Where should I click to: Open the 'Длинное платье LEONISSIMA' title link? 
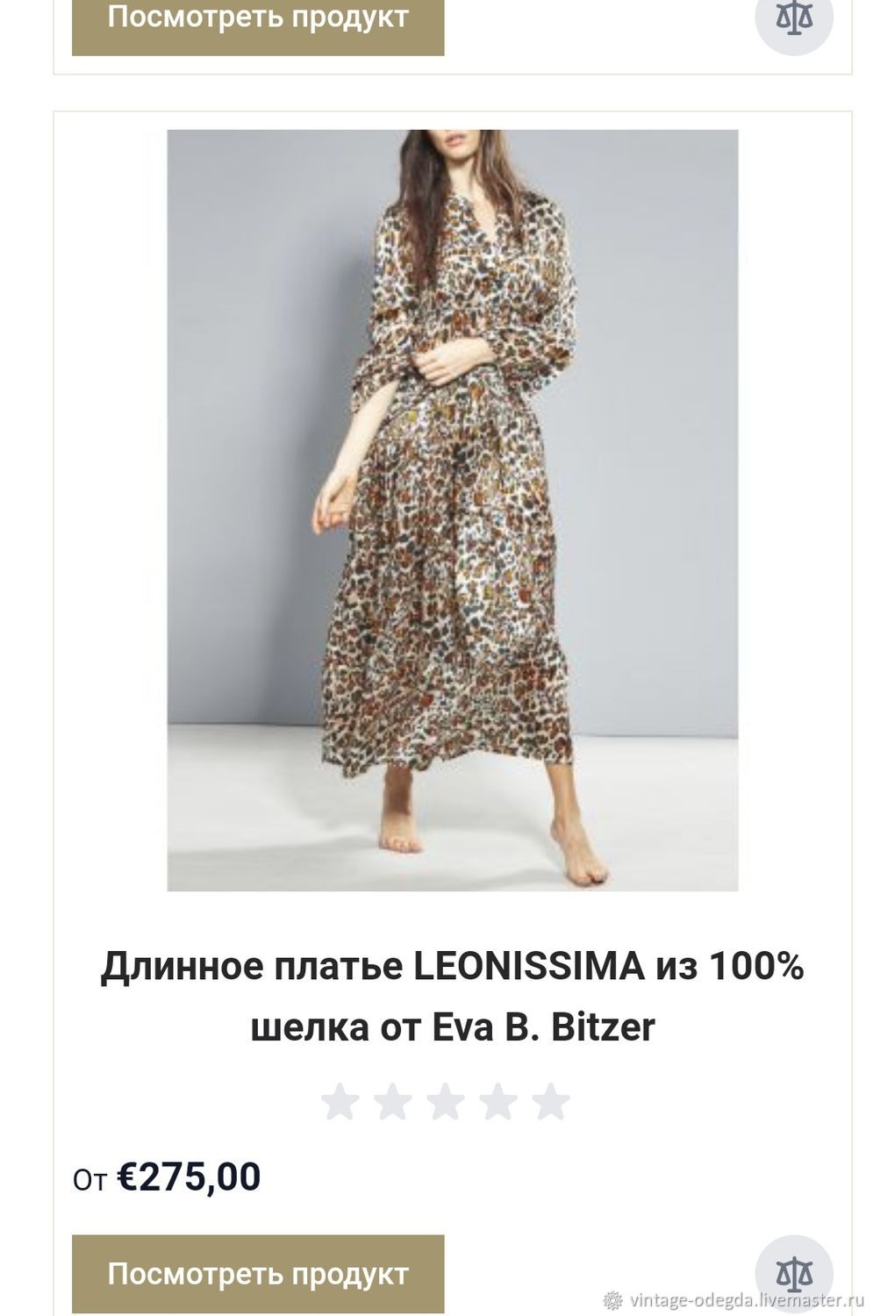coord(453,997)
